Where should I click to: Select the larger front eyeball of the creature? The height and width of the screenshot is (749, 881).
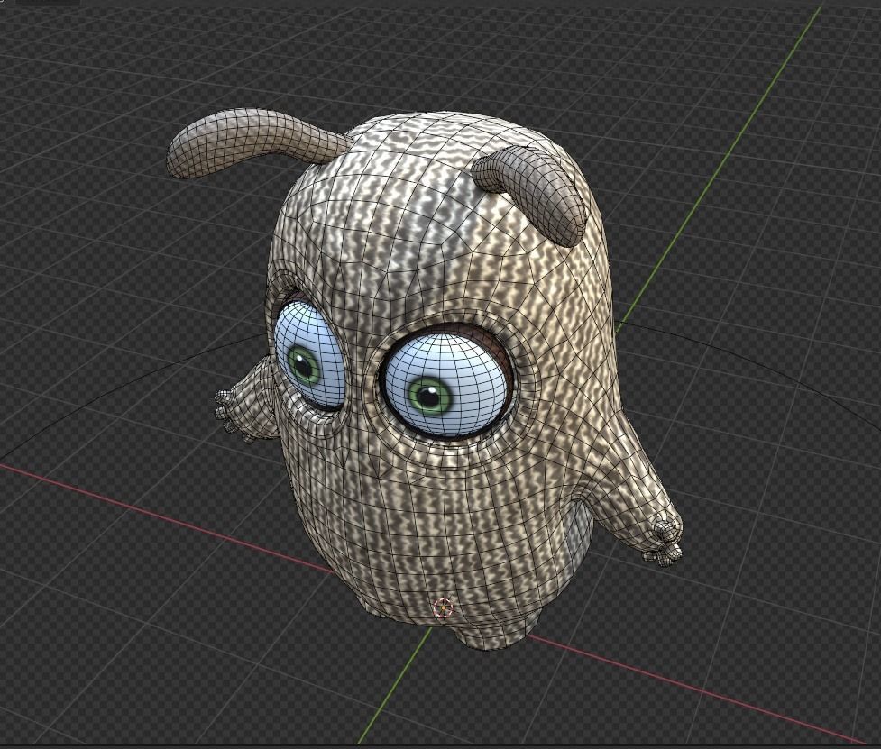pos(447,383)
